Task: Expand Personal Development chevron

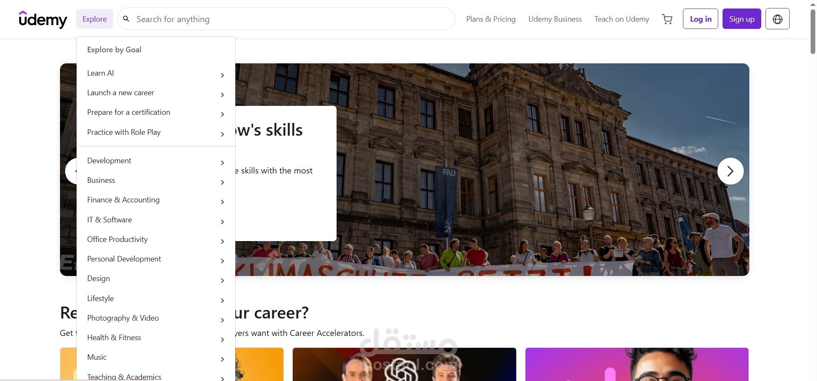Action: click(222, 261)
